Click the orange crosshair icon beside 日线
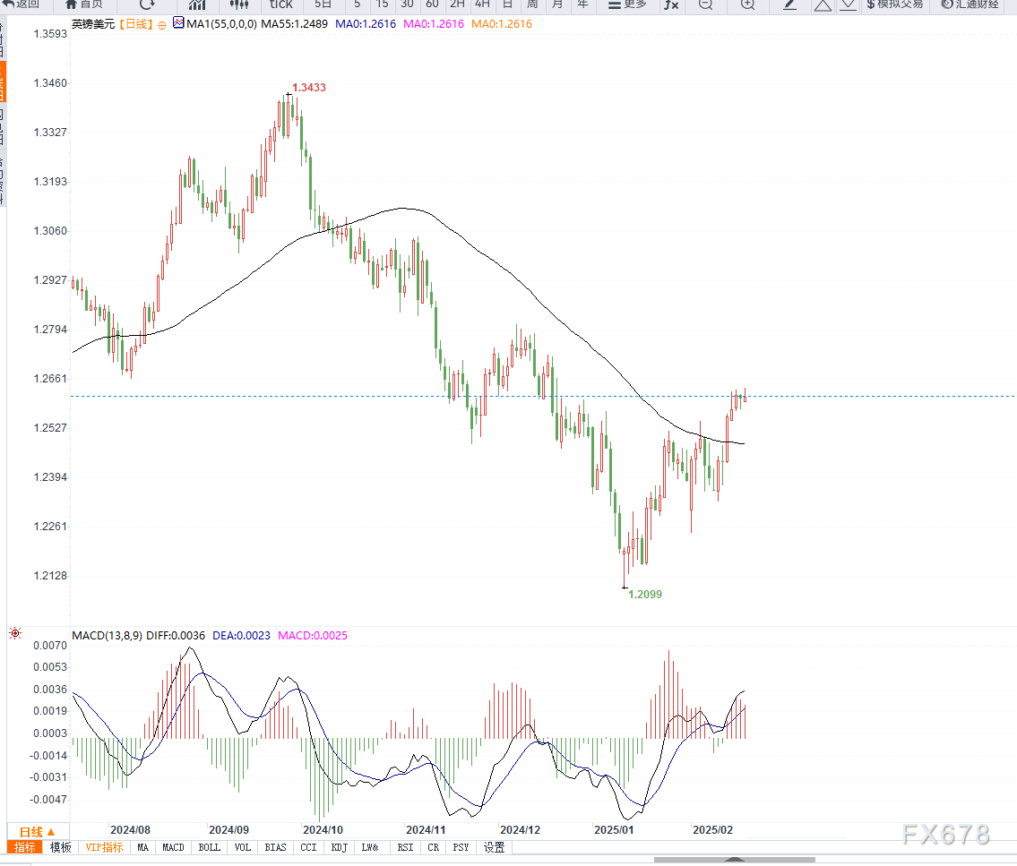1017x866 pixels. (x=161, y=24)
